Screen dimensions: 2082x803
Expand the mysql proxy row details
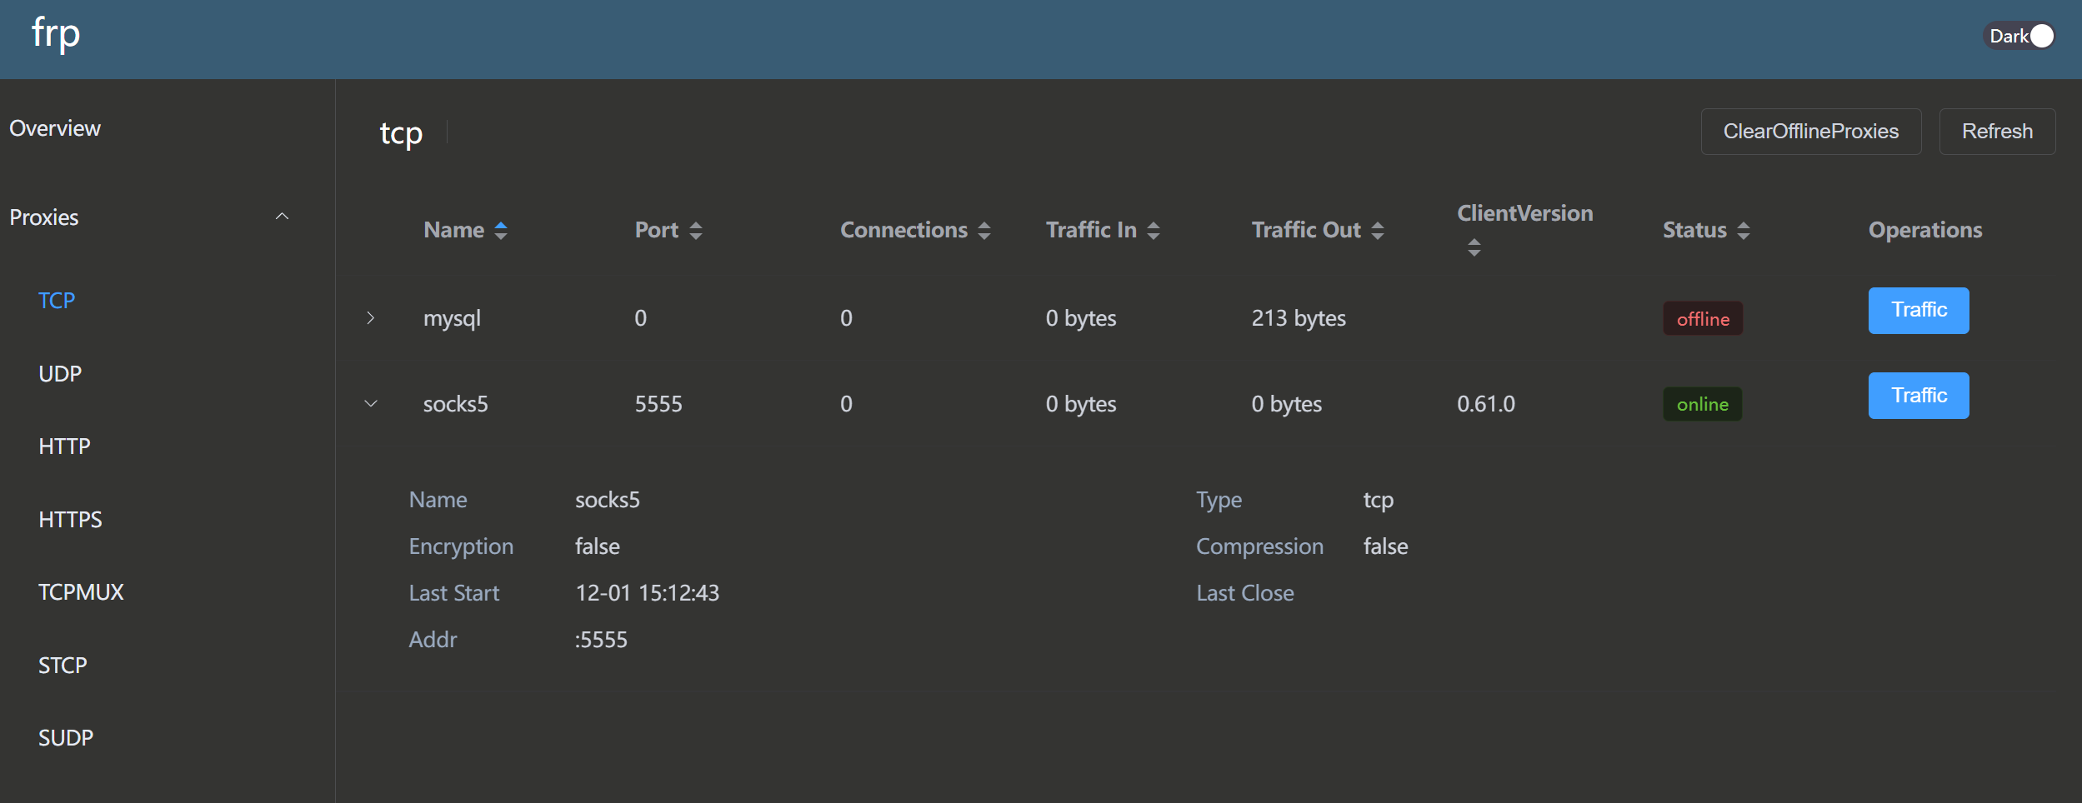pyautogui.click(x=371, y=318)
